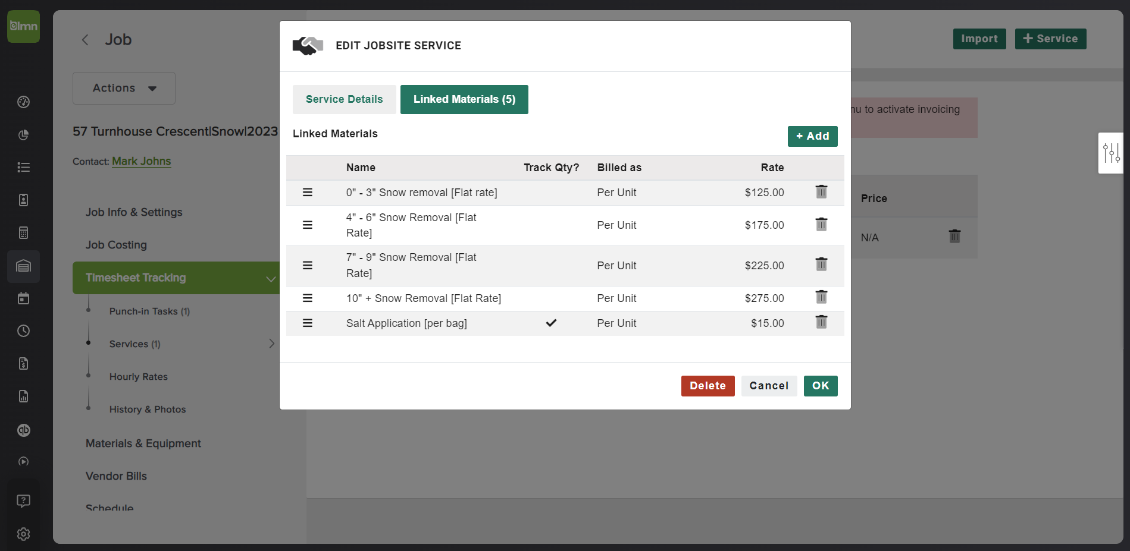
Task: Open the filter sliders panel icon
Action: 1111,153
